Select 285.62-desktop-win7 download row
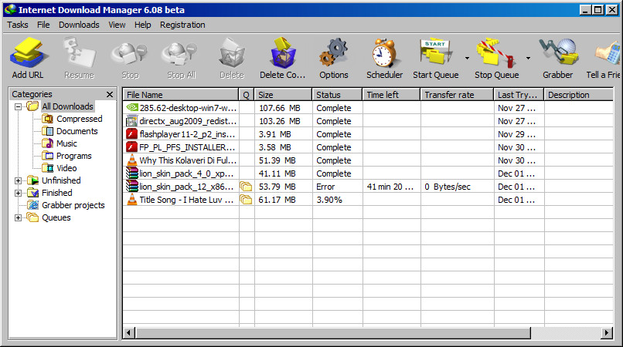Image resolution: width=623 pixels, height=347 pixels. (x=368, y=108)
